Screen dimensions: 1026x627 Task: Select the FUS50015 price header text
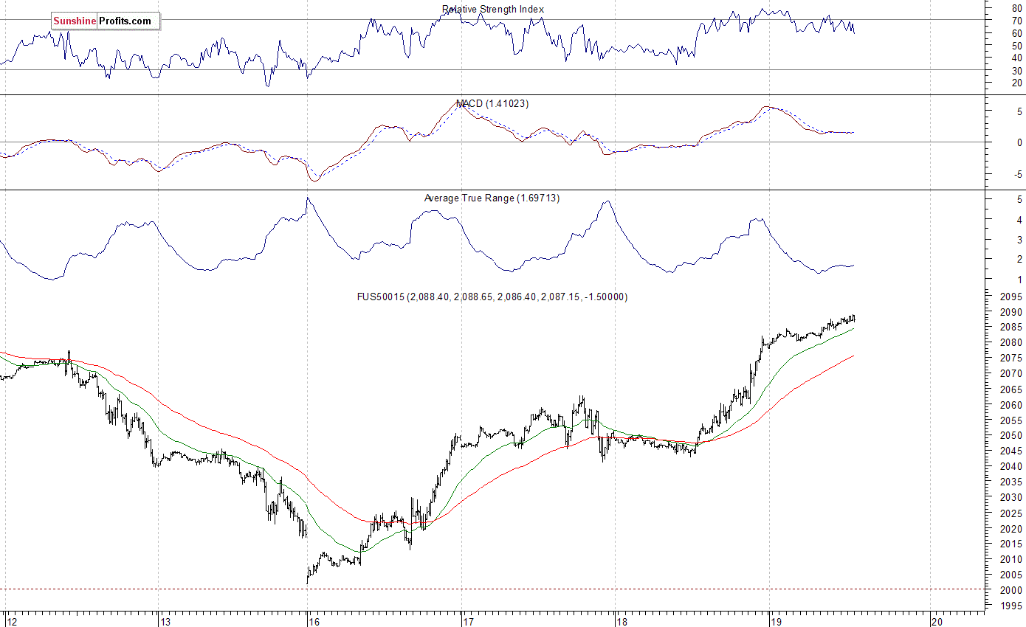click(x=492, y=297)
